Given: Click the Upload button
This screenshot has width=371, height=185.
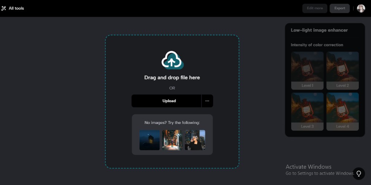Looking at the screenshot, I should tap(167, 101).
